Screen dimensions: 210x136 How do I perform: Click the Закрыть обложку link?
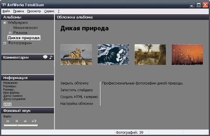coord(75,83)
